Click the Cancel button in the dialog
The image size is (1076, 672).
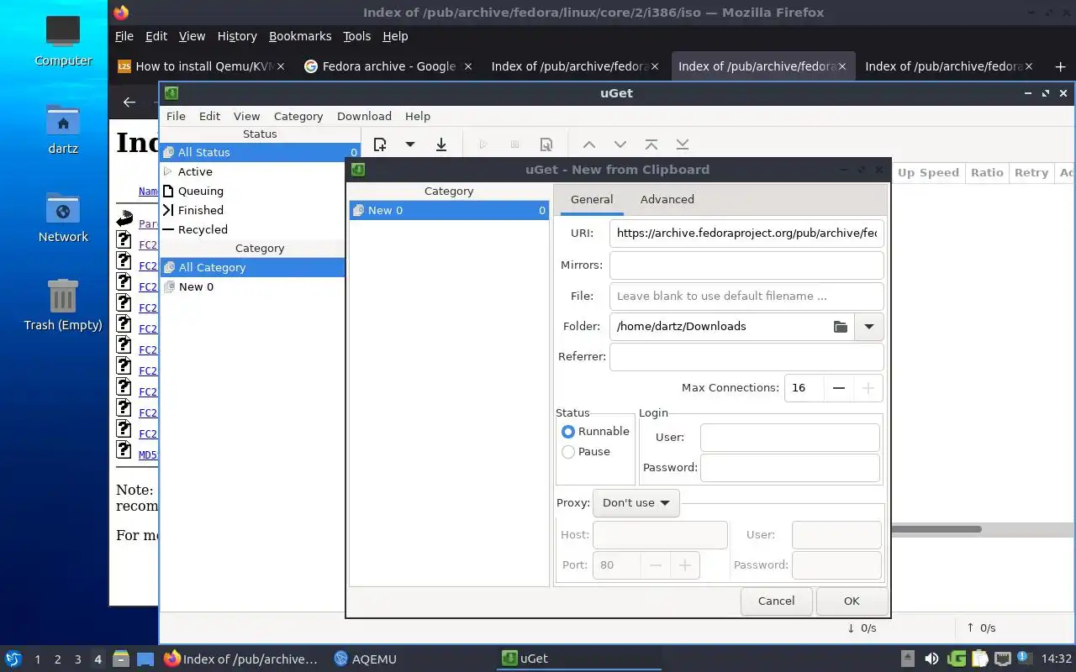(776, 601)
